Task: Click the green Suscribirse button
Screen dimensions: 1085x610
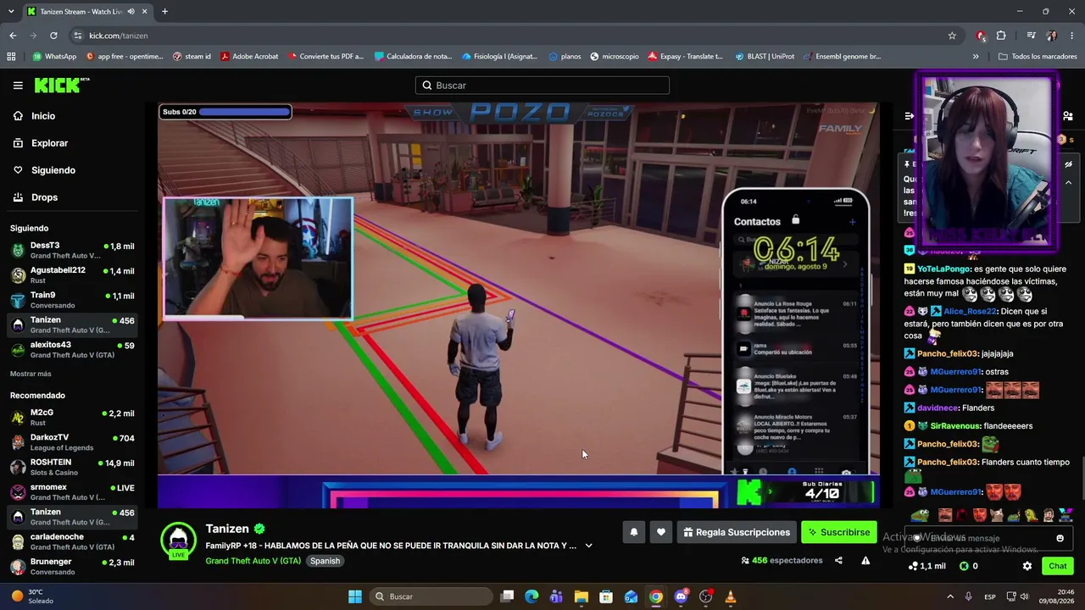Action: coord(839,532)
